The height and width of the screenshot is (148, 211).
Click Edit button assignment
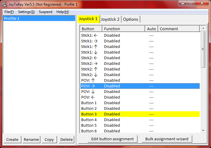(x=113, y=139)
